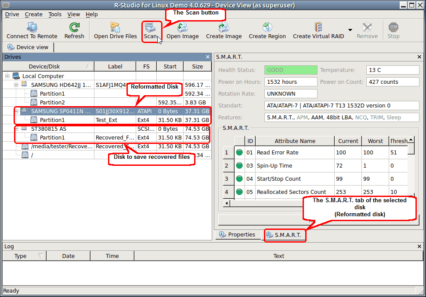The height and width of the screenshot is (297, 426).
Task: Click the log Date column header
Action: click(68, 256)
